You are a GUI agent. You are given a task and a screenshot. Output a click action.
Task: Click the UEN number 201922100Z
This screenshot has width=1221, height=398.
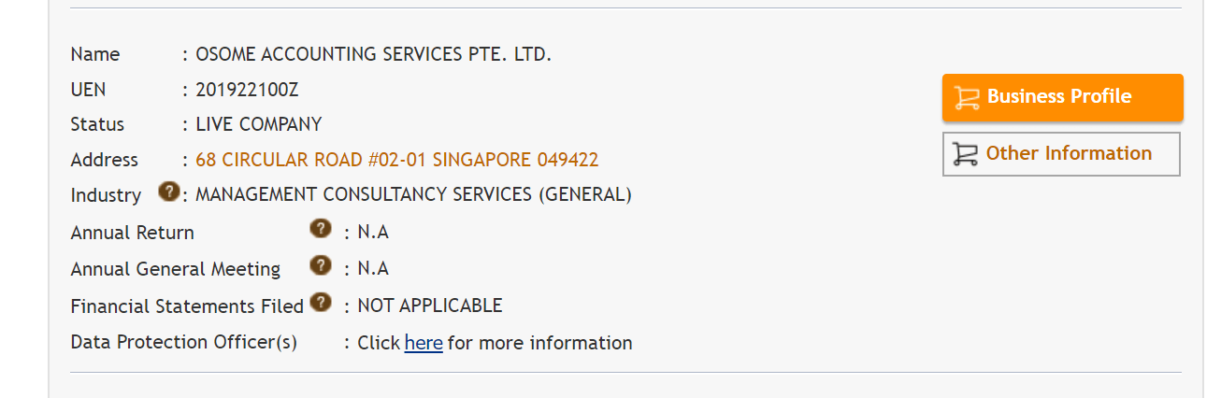pos(248,90)
